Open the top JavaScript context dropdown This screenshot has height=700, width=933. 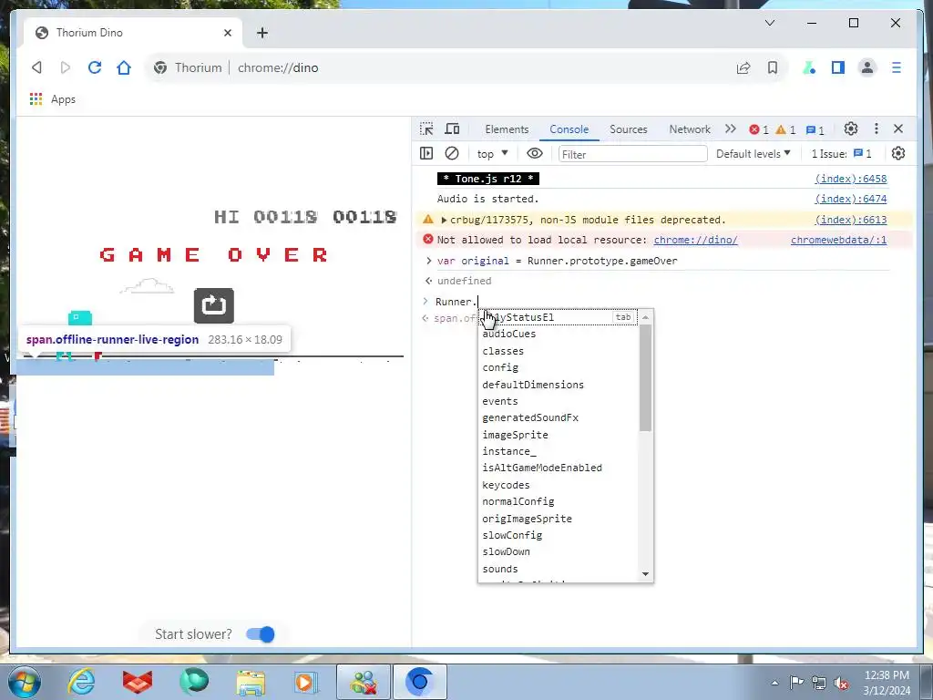coord(492,154)
